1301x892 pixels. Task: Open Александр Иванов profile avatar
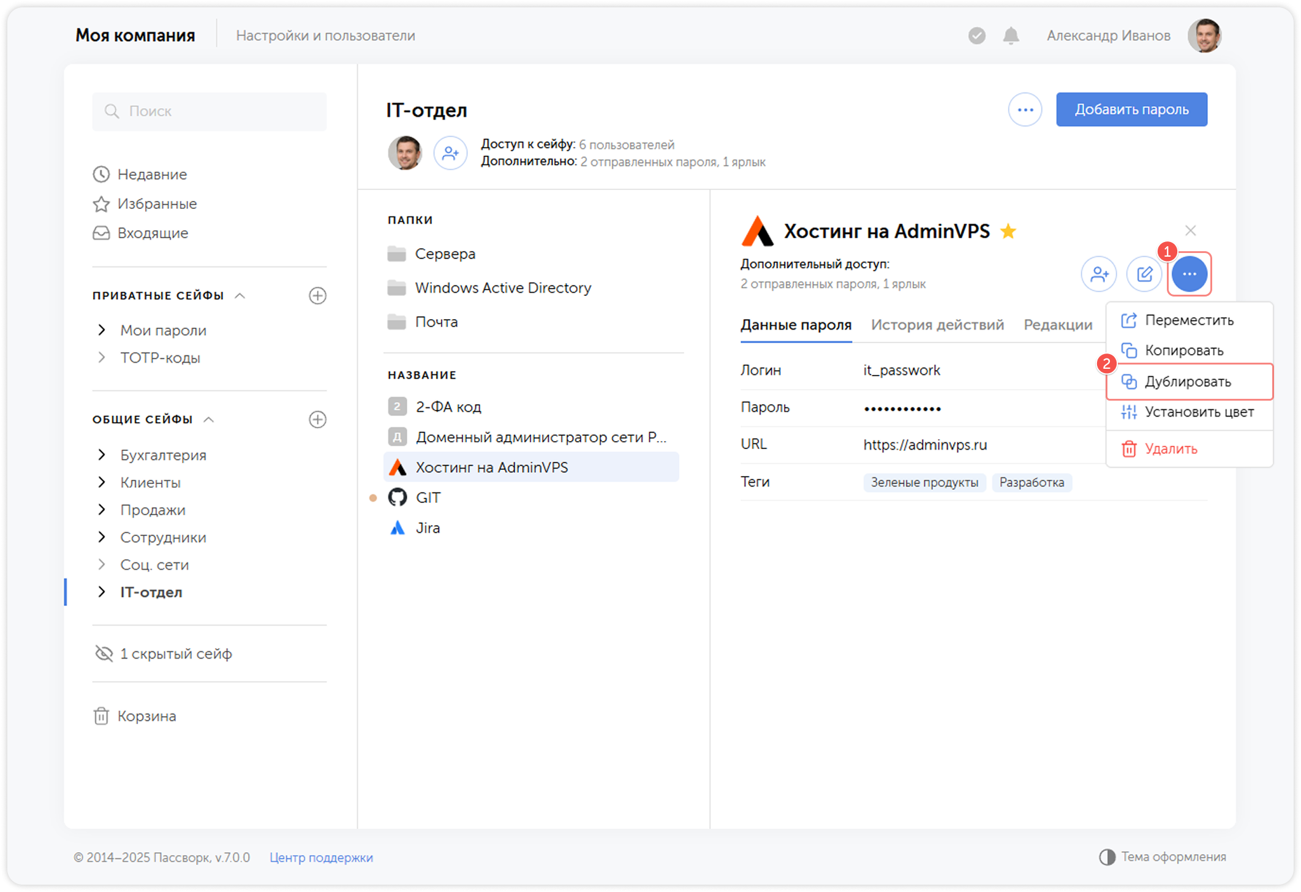coord(1204,36)
